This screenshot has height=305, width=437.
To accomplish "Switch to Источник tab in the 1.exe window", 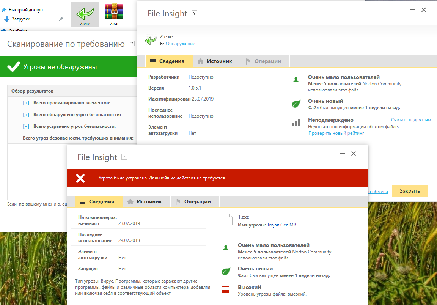I will [146, 201].
